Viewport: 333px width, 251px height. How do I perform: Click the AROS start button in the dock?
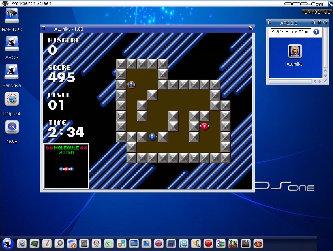(x=8, y=243)
